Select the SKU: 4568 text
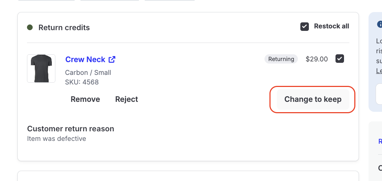Image resolution: width=382 pixels, height=181 pixels. pos(82,82)
